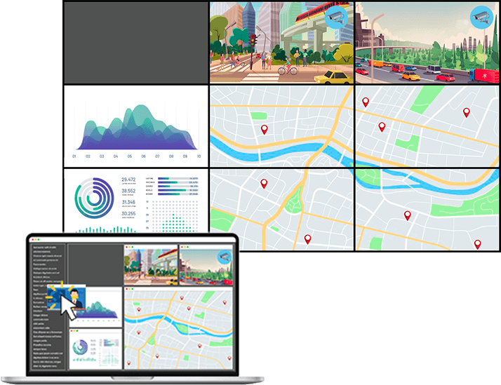Open the highway traffic camera feed on the video wall
Image resolution: width=501 pixels, height=385 pixels.
[x=427, y=43]
